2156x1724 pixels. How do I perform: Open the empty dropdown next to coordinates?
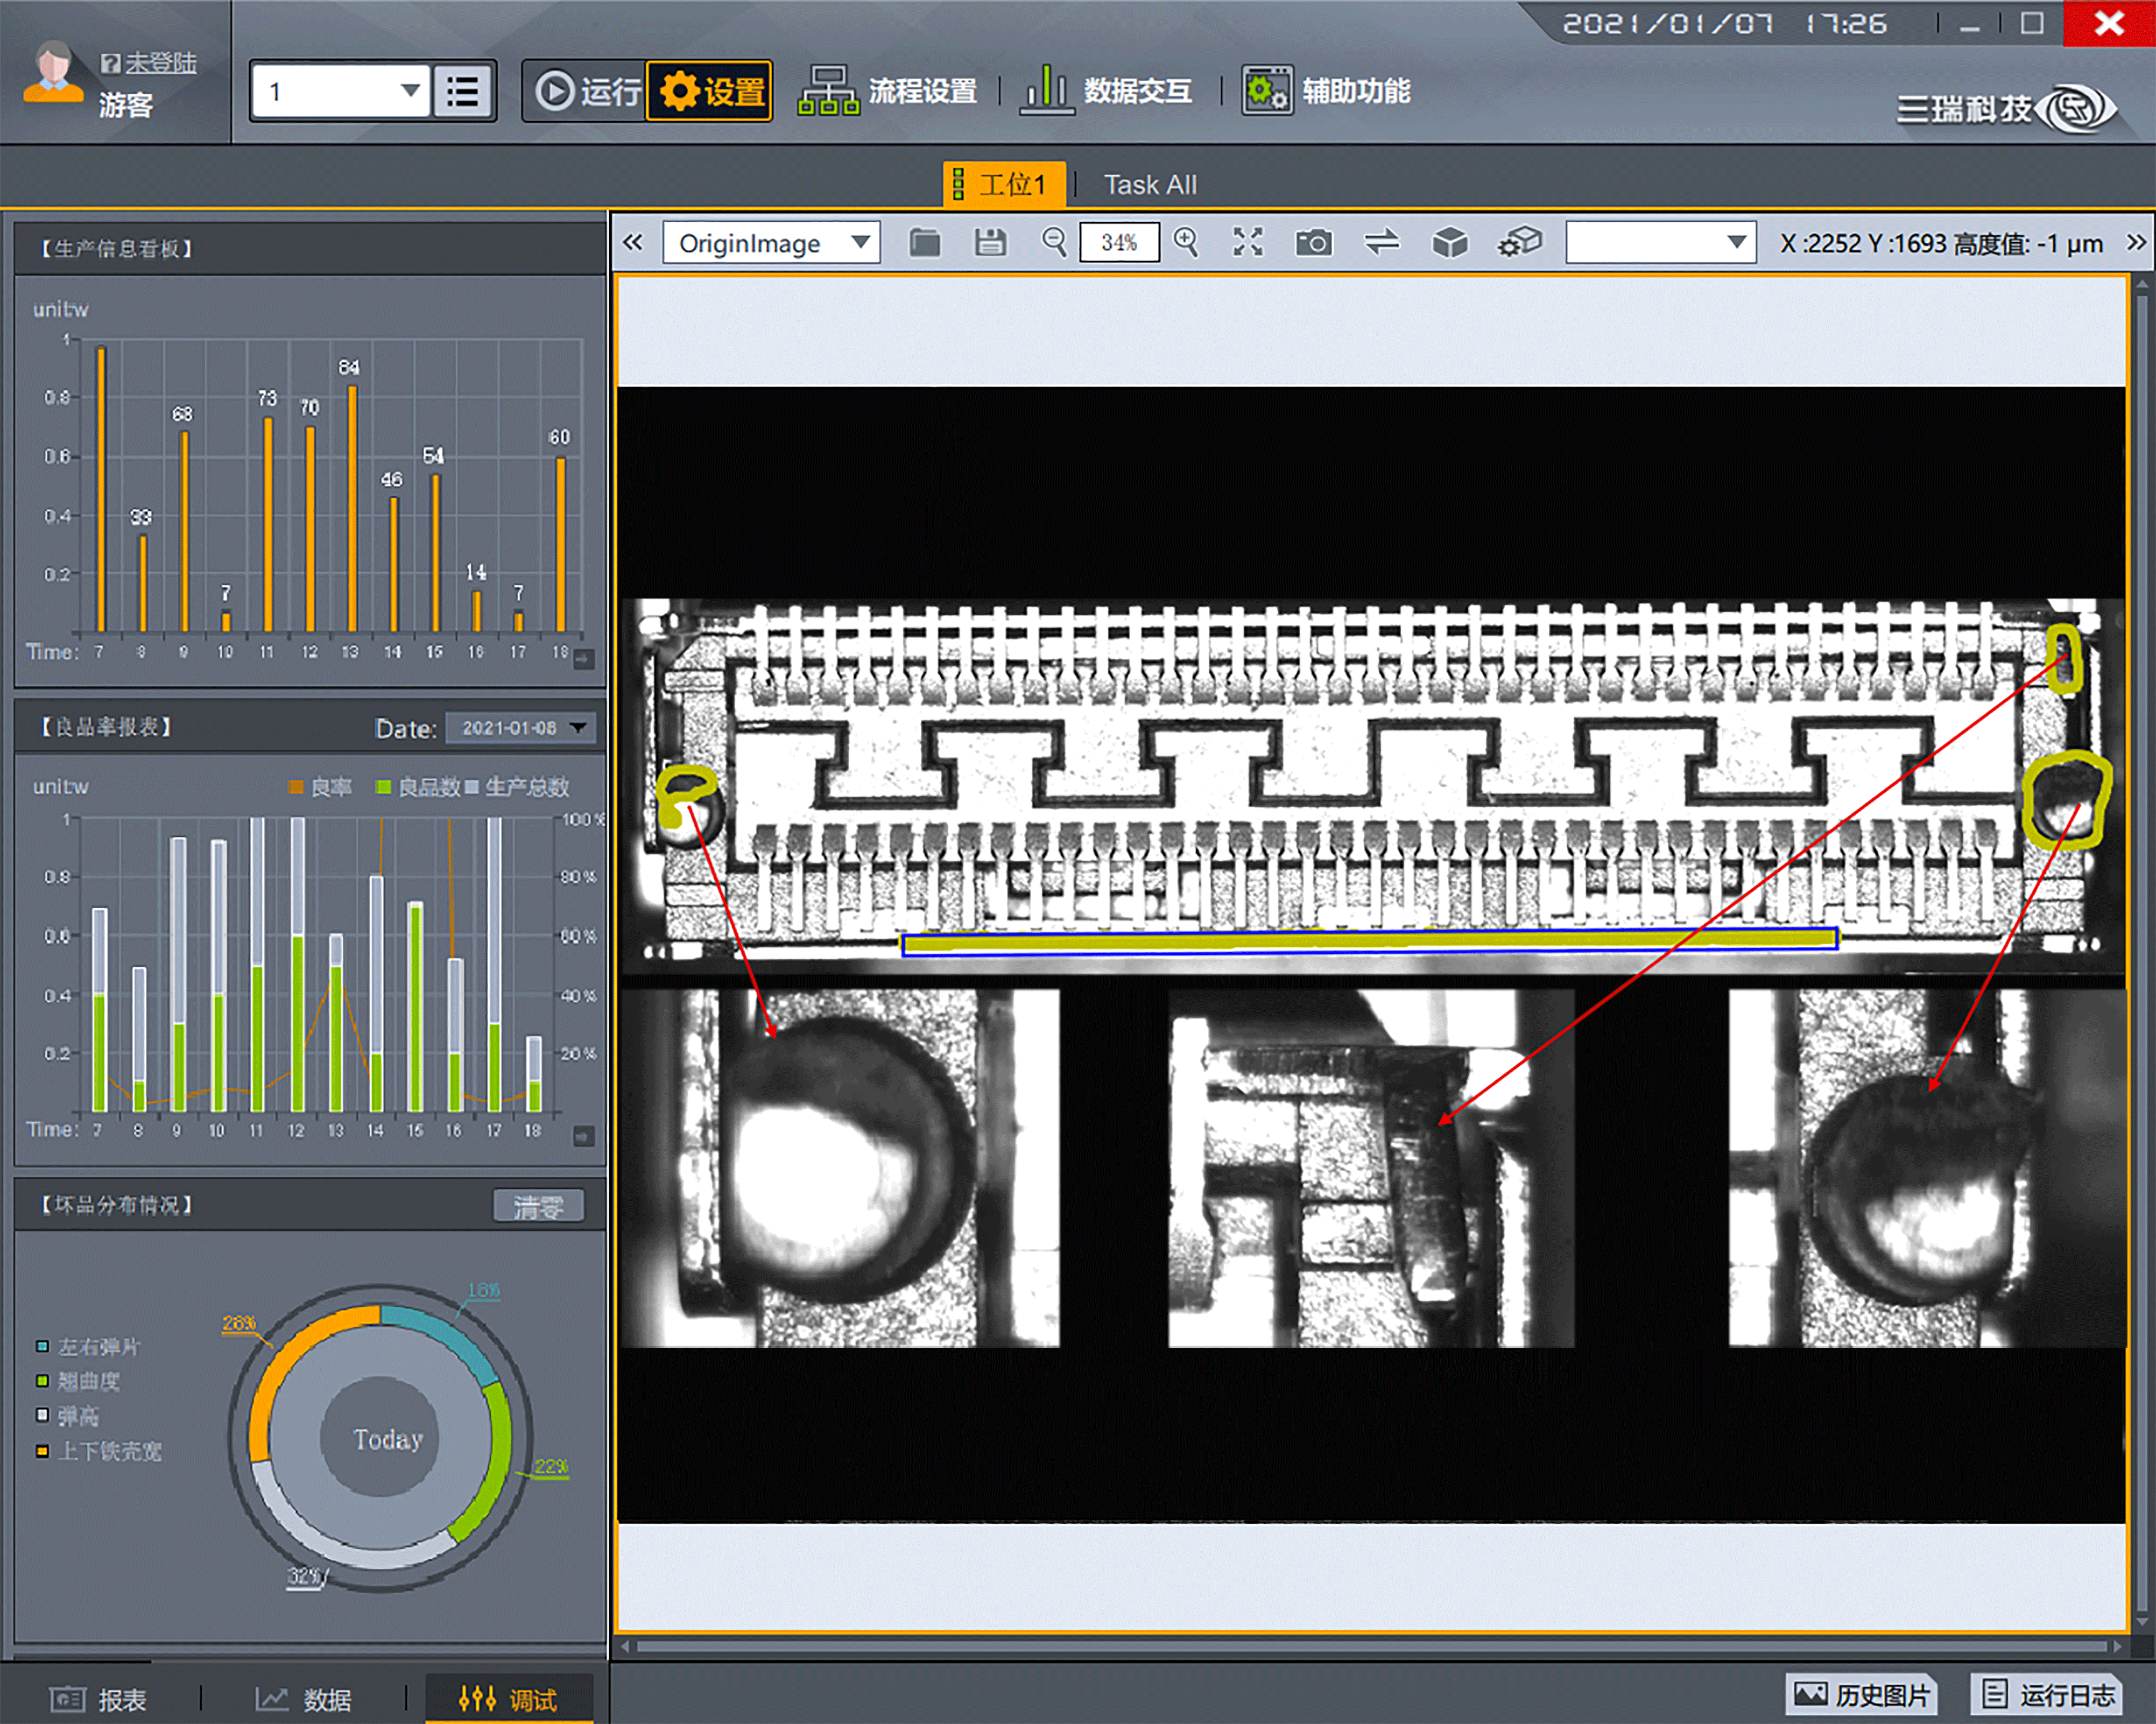pos(1660,243)
